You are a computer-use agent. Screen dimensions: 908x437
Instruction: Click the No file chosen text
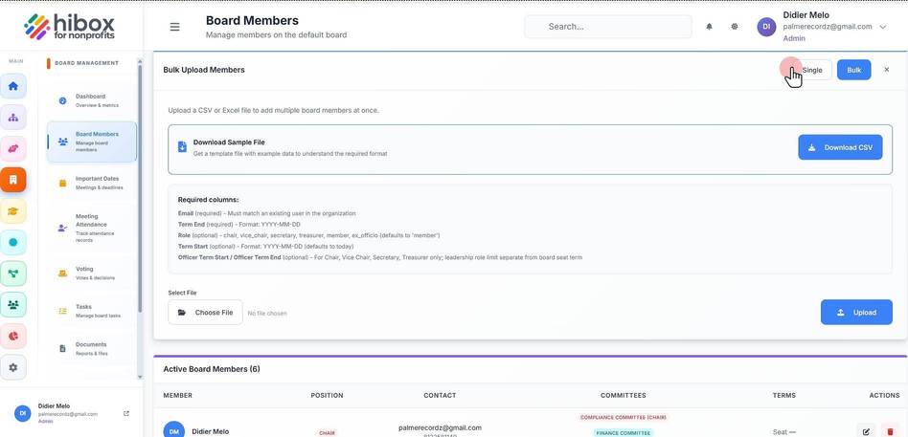pyautogui.click(x=267, y=314)
